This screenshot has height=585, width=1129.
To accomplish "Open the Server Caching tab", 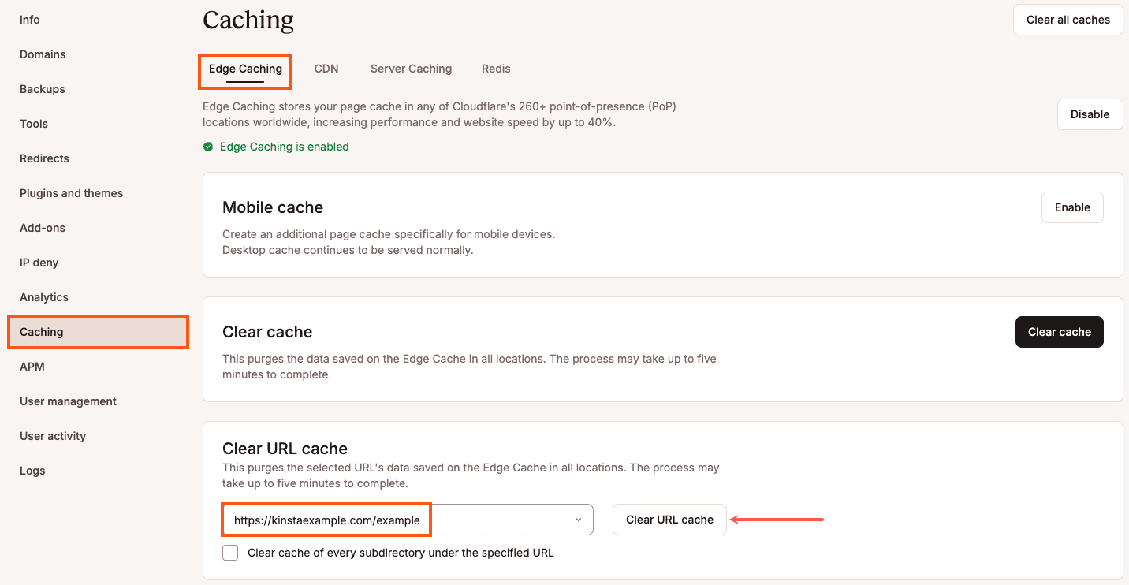I will pos(411,69).
